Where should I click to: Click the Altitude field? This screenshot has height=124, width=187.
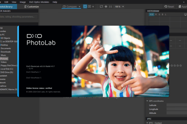[x=177, y=113]
